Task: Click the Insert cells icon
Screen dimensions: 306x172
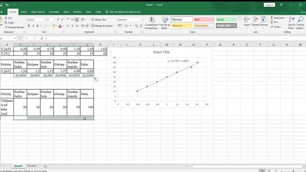Action: [247, 20]
